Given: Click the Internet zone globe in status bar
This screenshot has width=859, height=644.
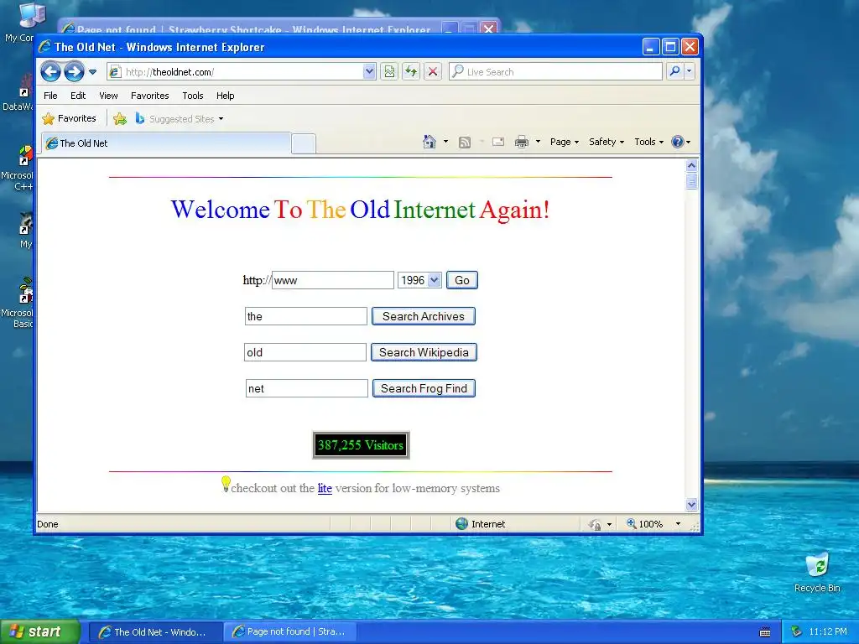Looking at the screenshot, I should [462, 524].
